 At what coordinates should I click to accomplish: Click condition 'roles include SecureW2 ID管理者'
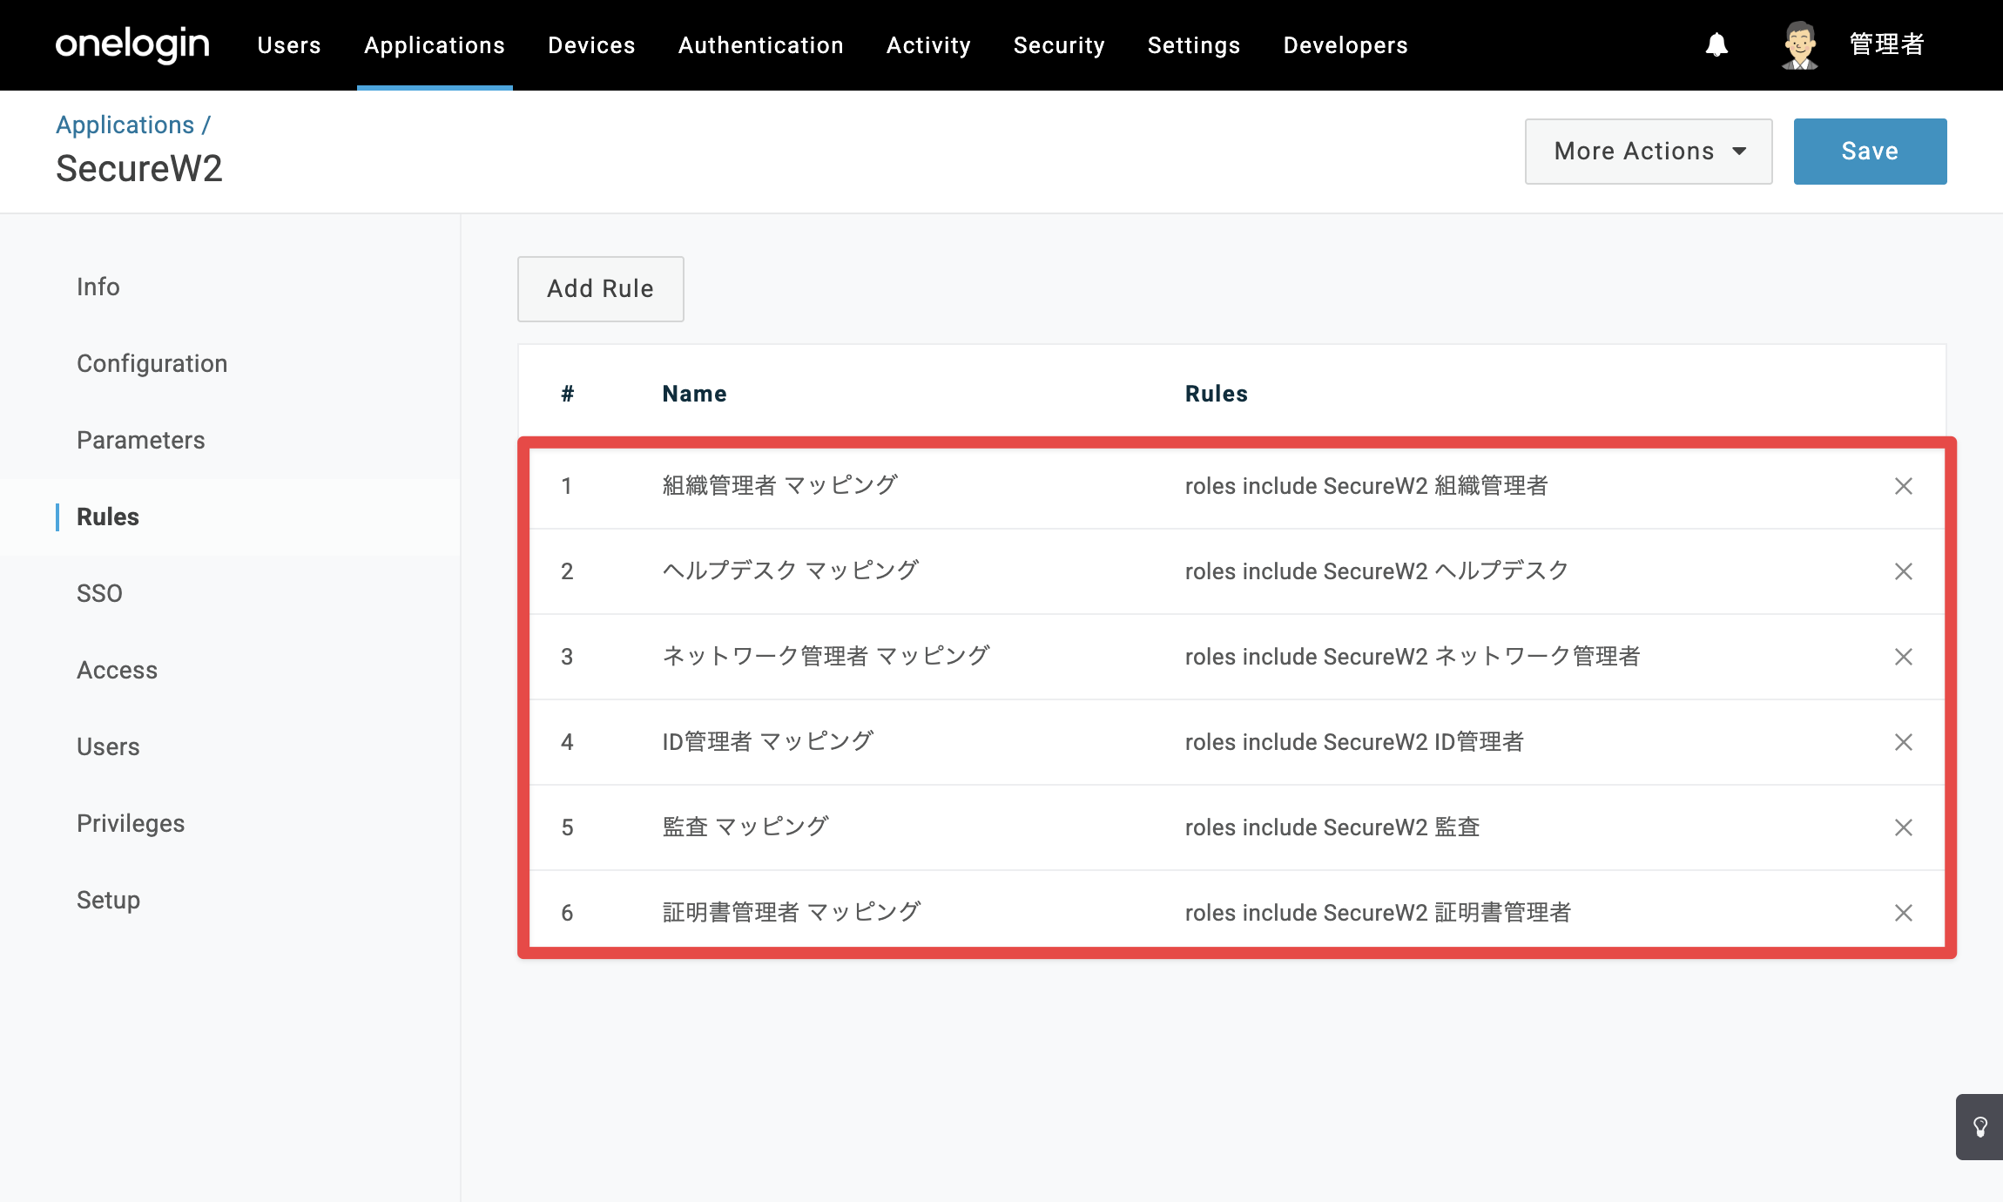click(x=1354, y=742)
